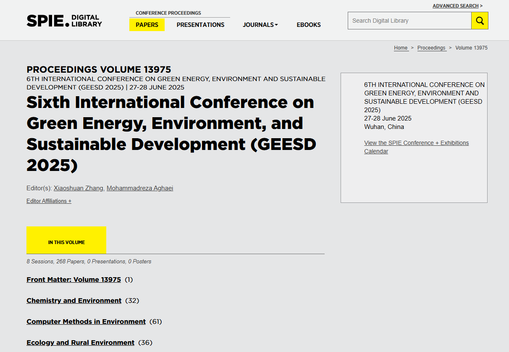Viewport: 509px width, 352px height.
Task: Click the Sixth International Conference title heading
Action: (x=171, y=134)
